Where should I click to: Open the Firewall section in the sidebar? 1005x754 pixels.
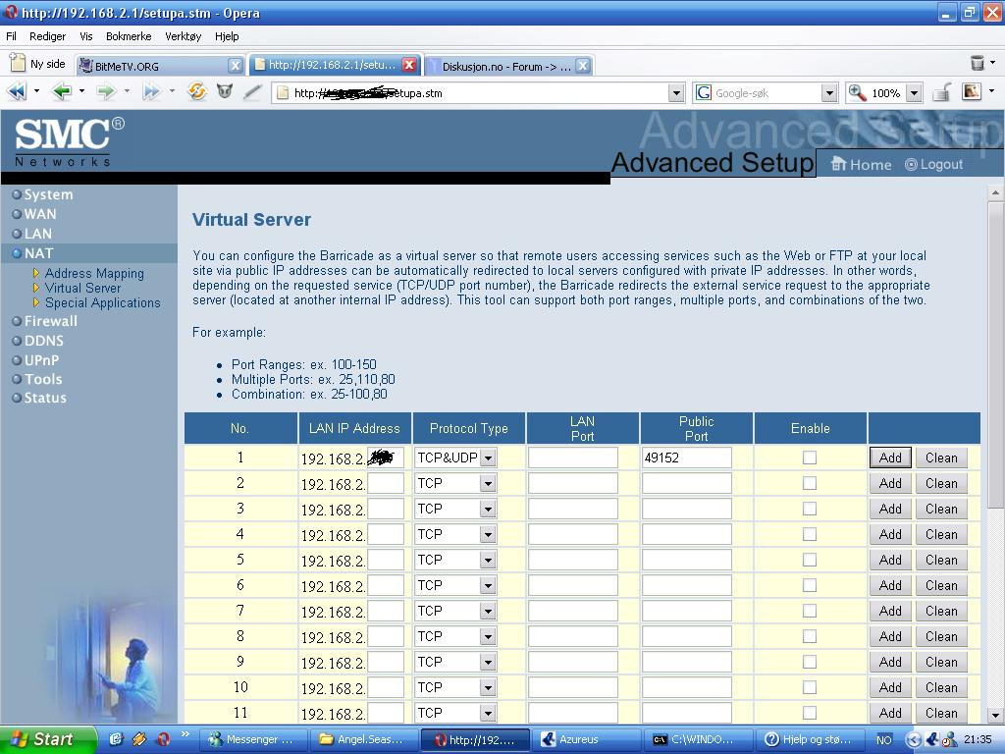click(x=51, y=321)
